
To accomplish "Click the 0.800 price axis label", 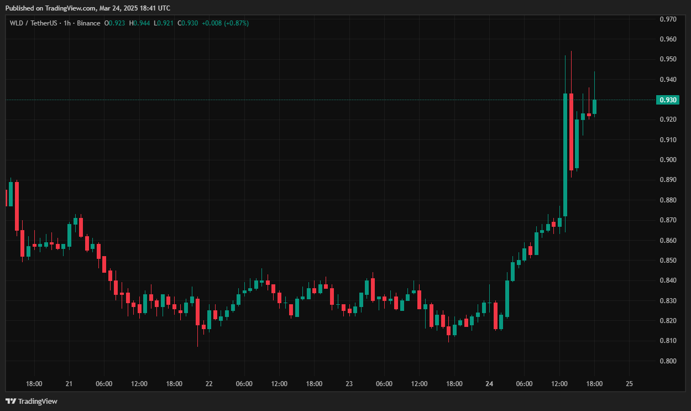I will coord(668,361).
